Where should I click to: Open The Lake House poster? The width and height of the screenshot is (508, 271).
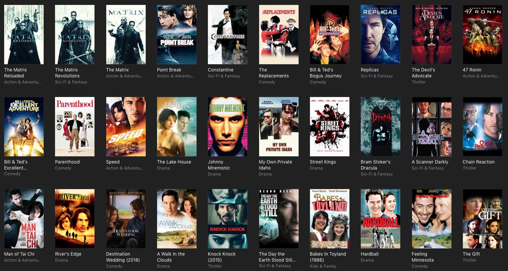(177, 127)
